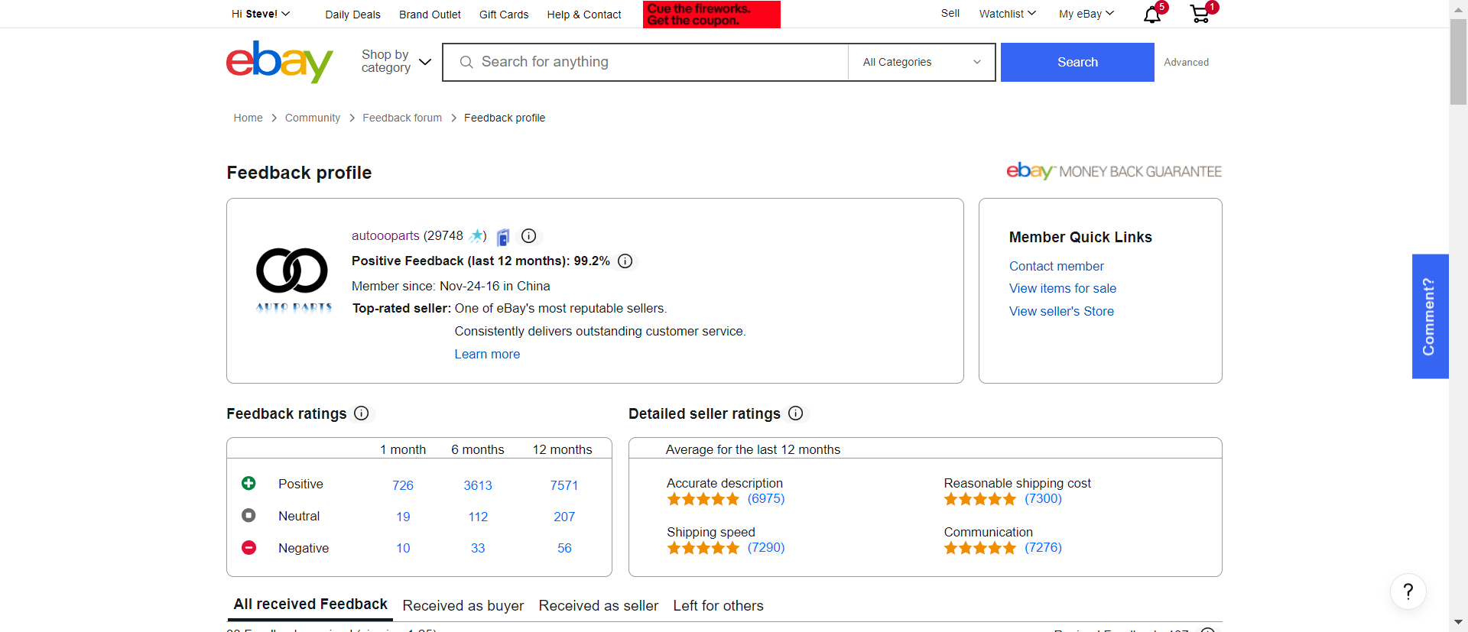1468x632 pixels.
Task: Open the round question mark help icon
Action: 1408,591
